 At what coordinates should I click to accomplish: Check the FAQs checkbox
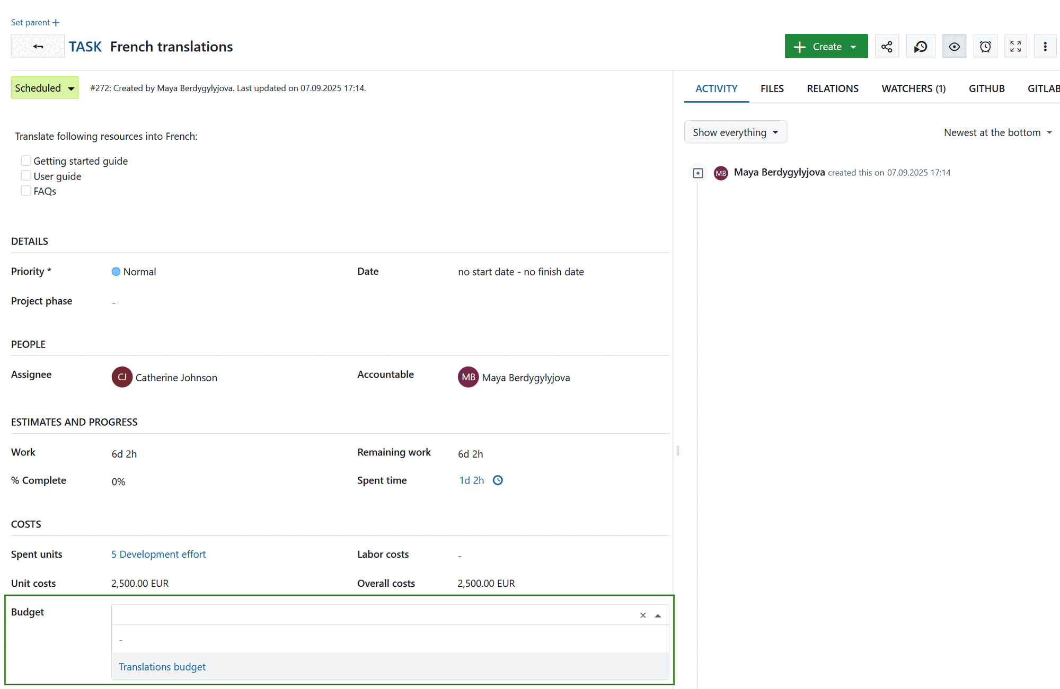[25, 190]
